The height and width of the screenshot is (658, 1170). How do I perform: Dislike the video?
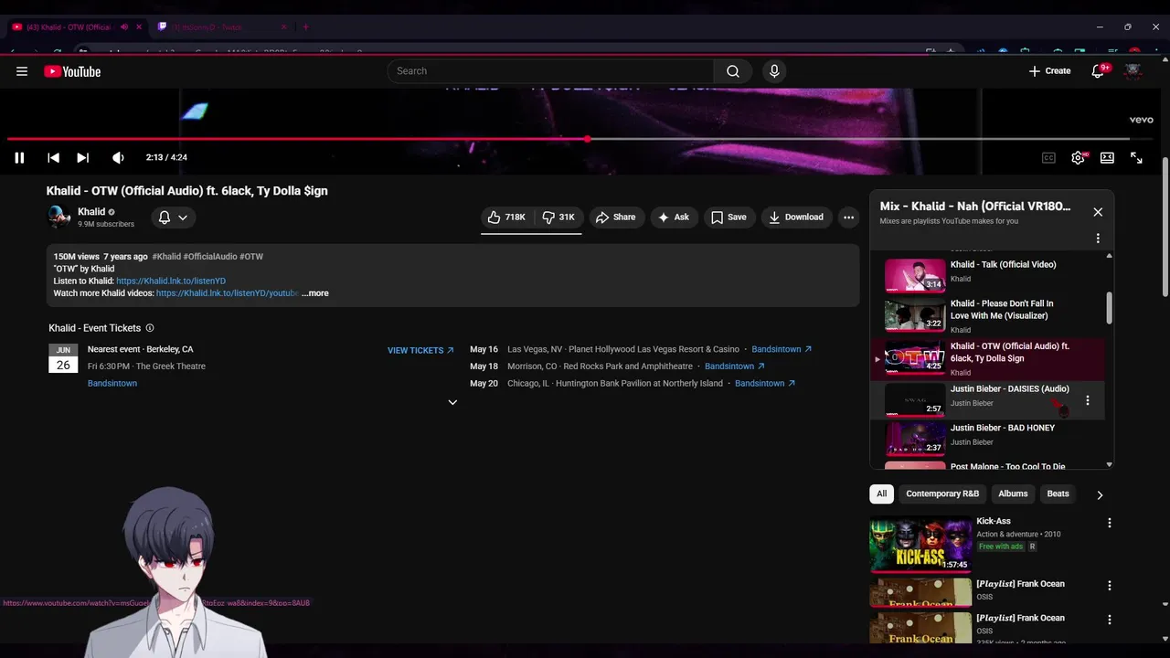(x=558, y=218)
